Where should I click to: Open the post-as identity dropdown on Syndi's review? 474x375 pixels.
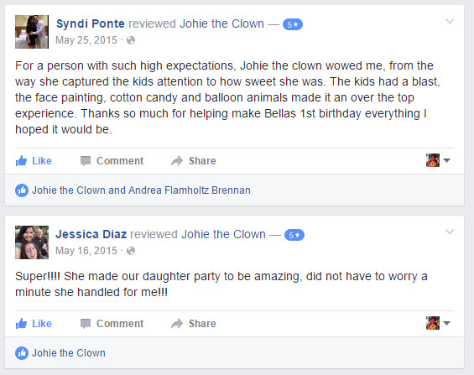point(438,160)
